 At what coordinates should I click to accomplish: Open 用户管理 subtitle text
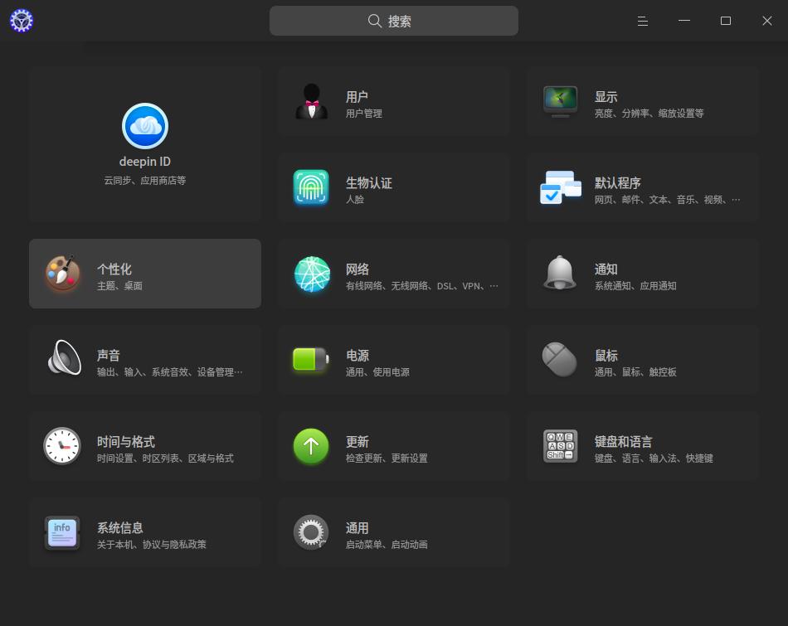pos(364,114)
